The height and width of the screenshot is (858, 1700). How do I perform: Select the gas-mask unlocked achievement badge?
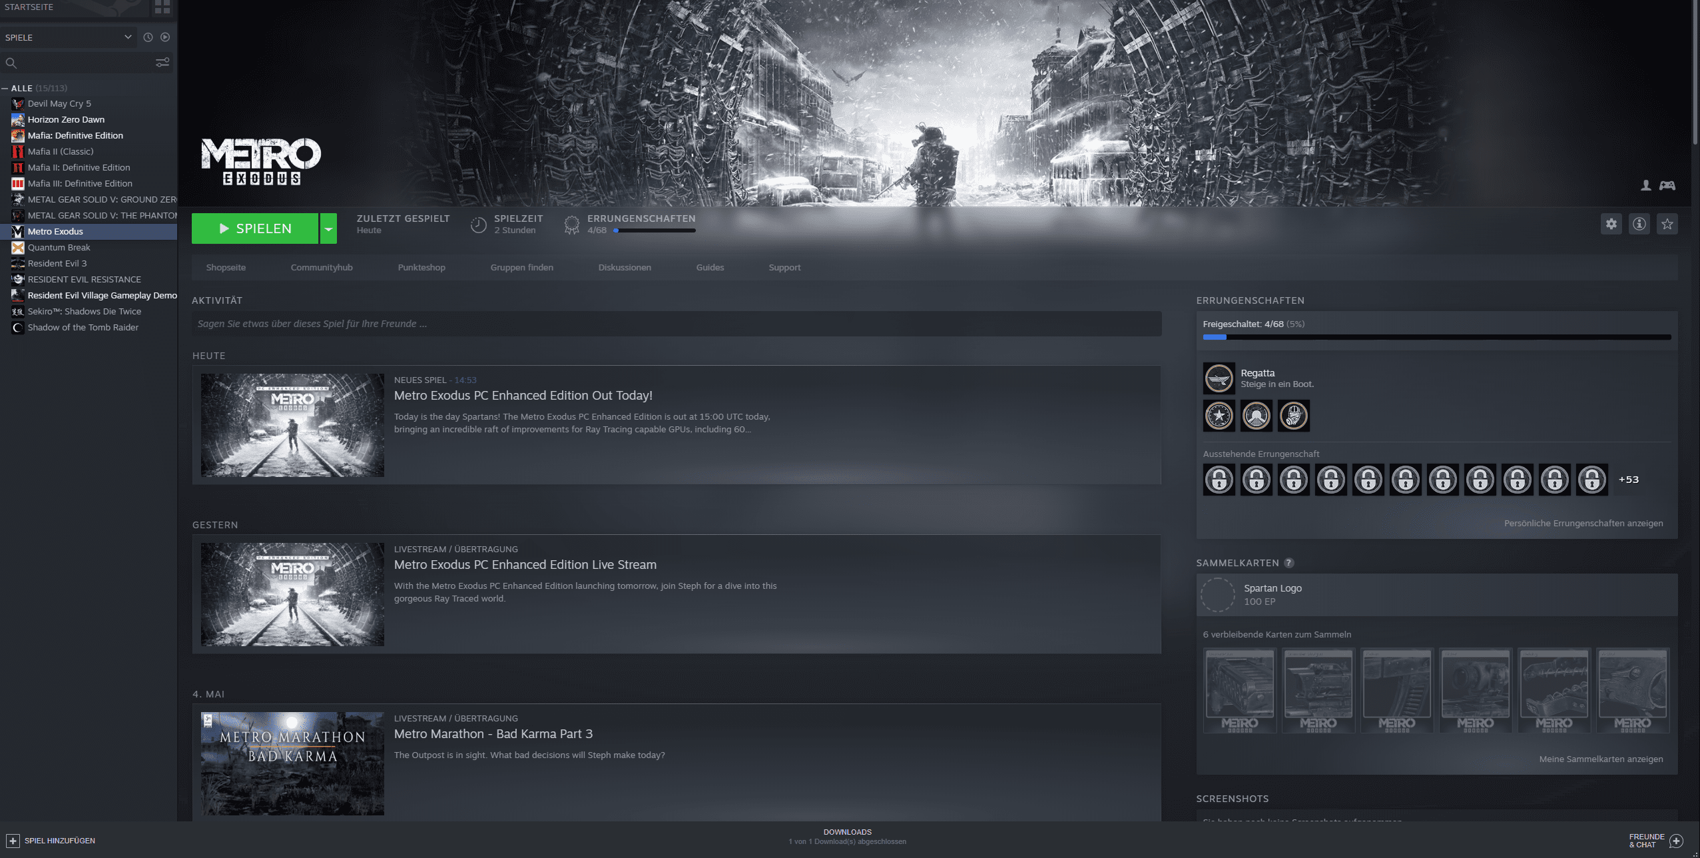1294,416
